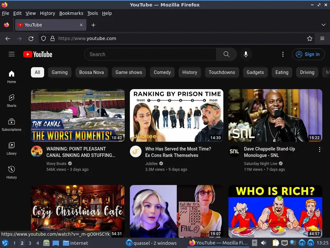Reload the current page
Viewport: 330px width, 248px height.
coord(31,39)
